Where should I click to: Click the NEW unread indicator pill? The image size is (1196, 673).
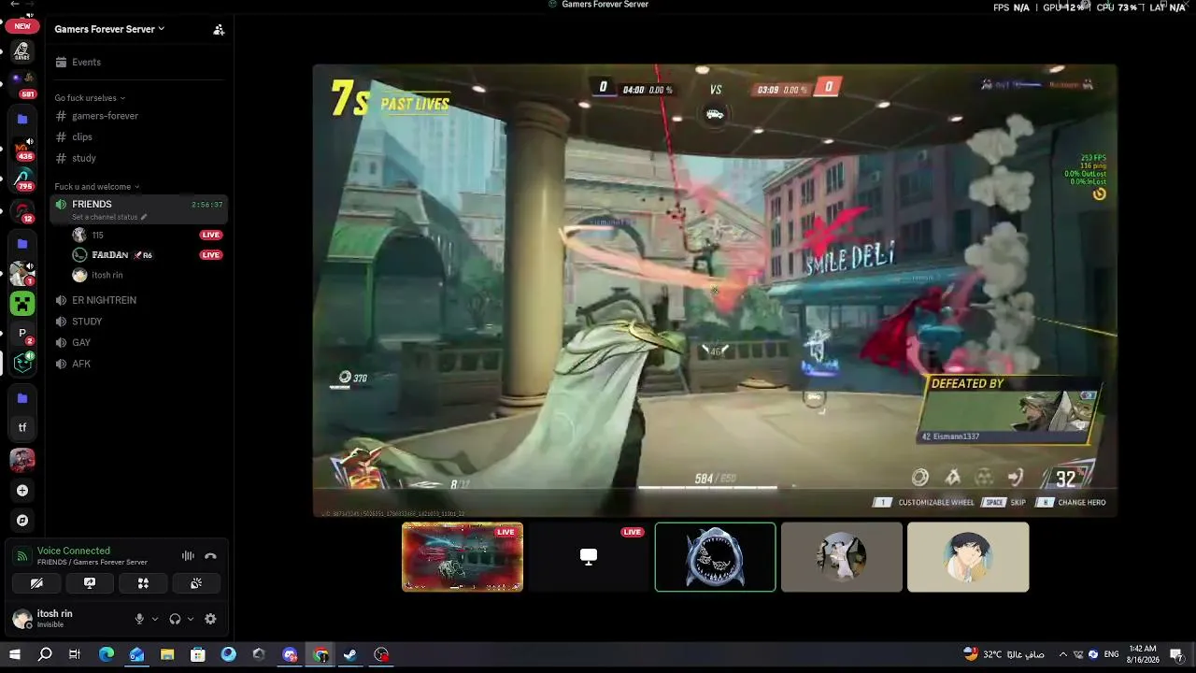coord(22,26)
